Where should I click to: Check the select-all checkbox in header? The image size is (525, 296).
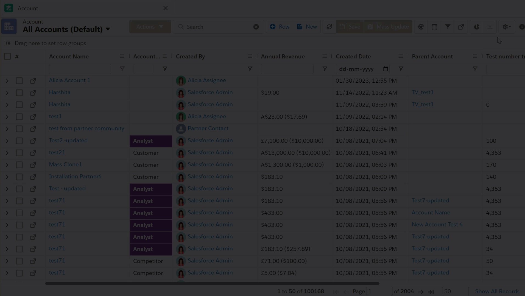click(x=7, y=56)
